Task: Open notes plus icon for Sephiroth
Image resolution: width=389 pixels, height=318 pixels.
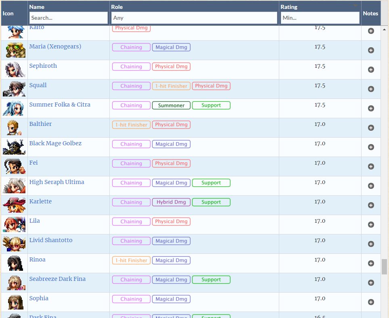Action: 371,70
